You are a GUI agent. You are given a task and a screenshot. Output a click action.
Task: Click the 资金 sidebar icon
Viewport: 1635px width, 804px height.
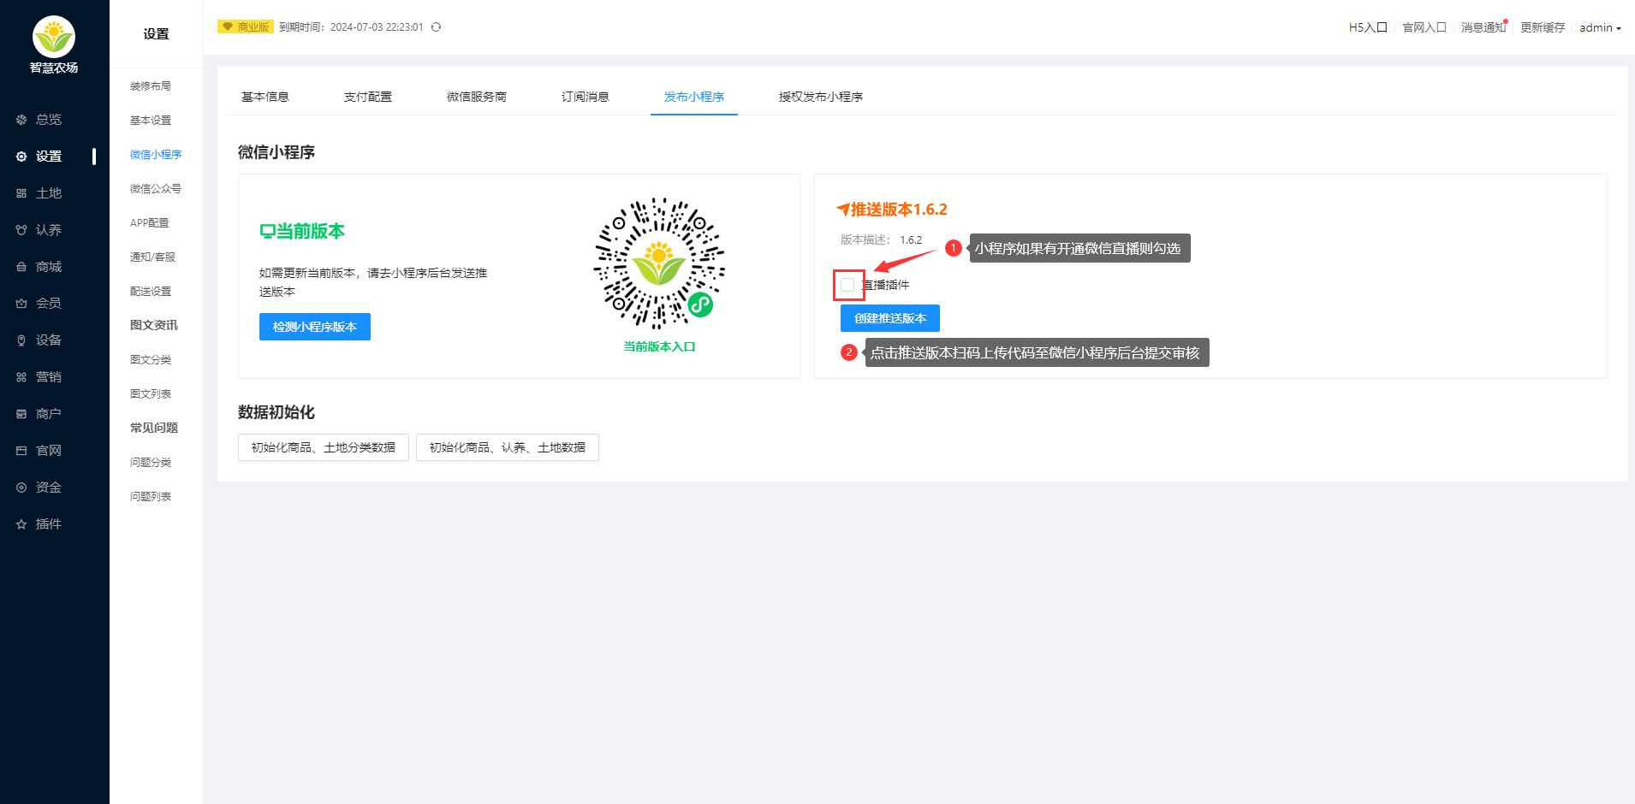point(21,488)
